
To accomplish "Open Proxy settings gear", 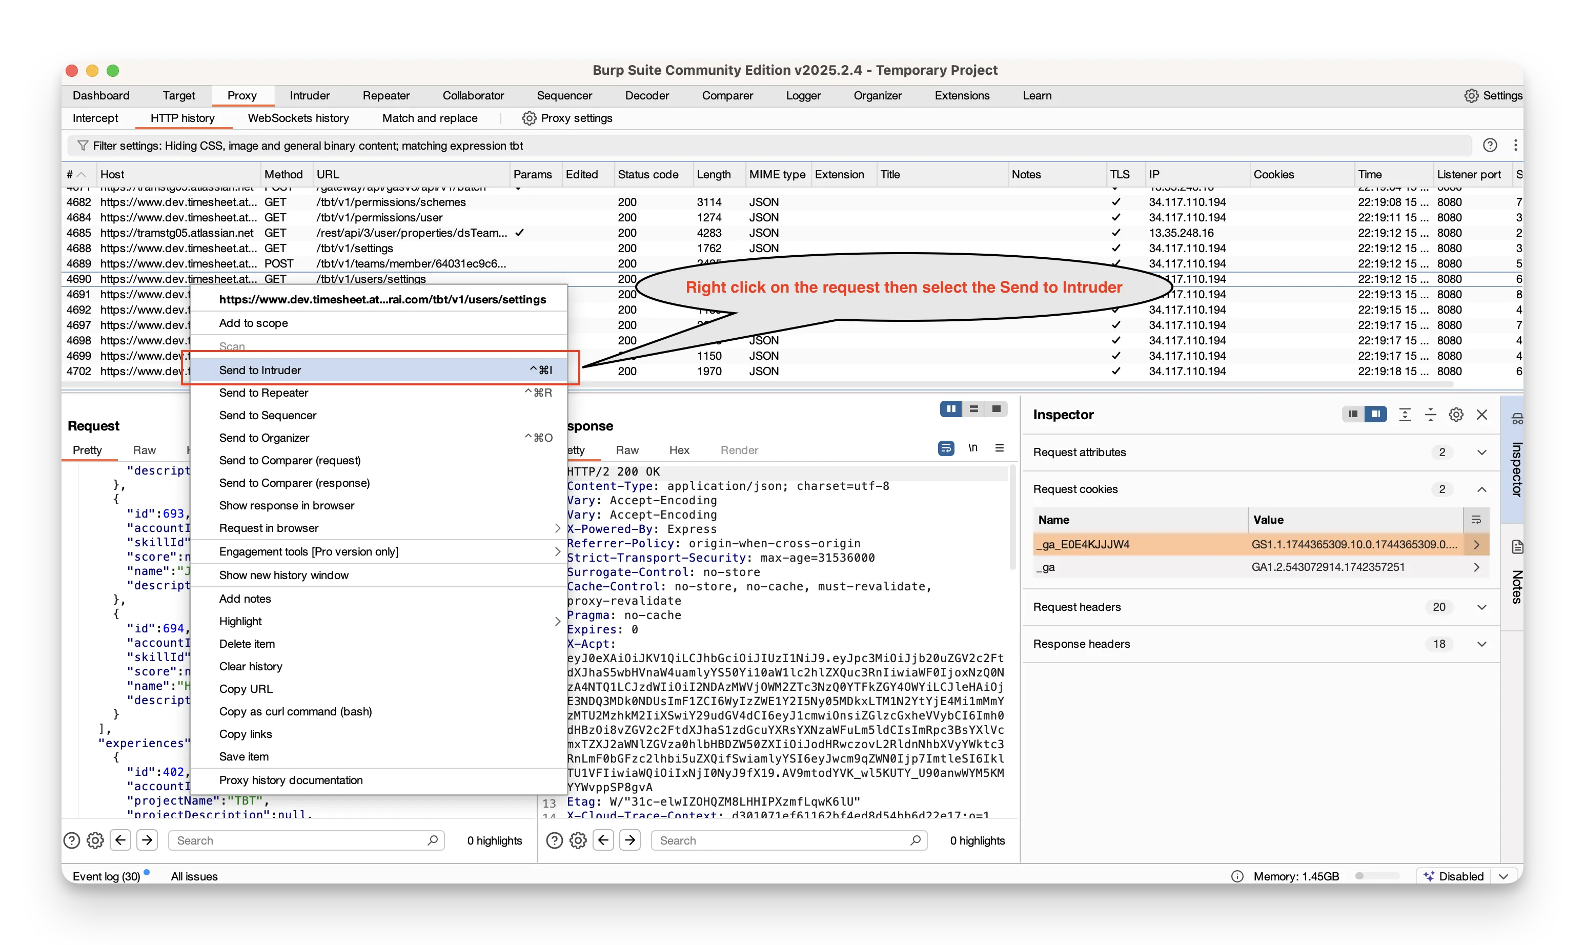I will [529, 118].
